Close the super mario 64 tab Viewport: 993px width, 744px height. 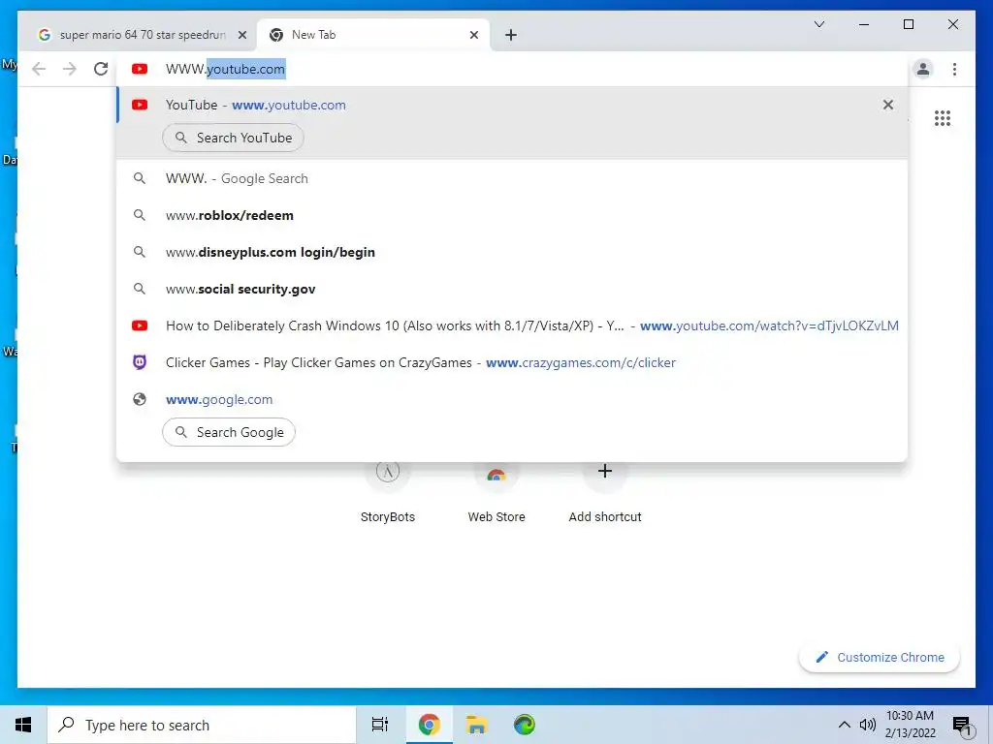[241, 35]
